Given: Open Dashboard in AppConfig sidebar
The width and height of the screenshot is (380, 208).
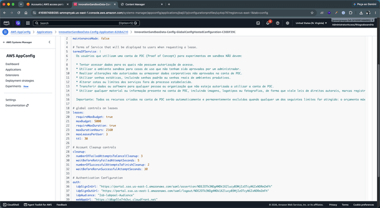Looking at the screenshot, I should tap(12, 64).
